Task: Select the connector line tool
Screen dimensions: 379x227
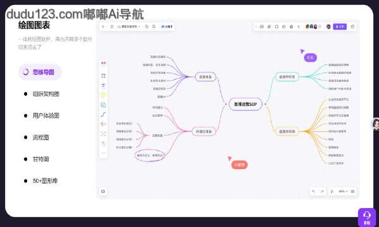Action: (104, 114)
